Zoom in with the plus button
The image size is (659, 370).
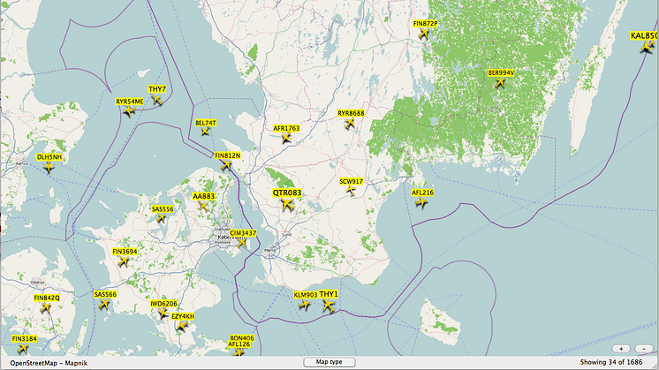pyautogui.click(x=621, y=349)
